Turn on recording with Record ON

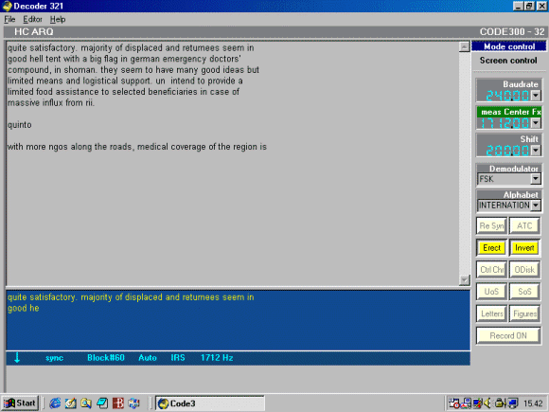click(508, 335)
